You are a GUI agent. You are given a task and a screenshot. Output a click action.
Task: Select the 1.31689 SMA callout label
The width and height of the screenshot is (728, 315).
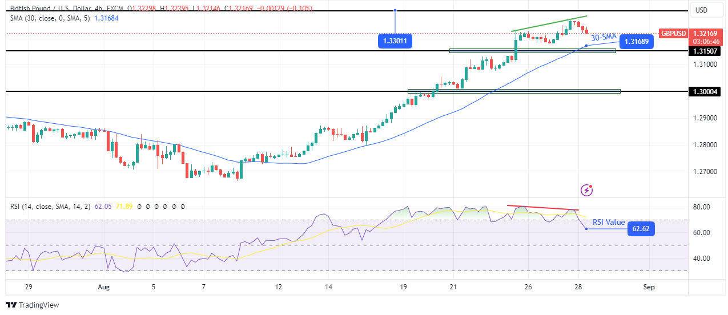636,42
